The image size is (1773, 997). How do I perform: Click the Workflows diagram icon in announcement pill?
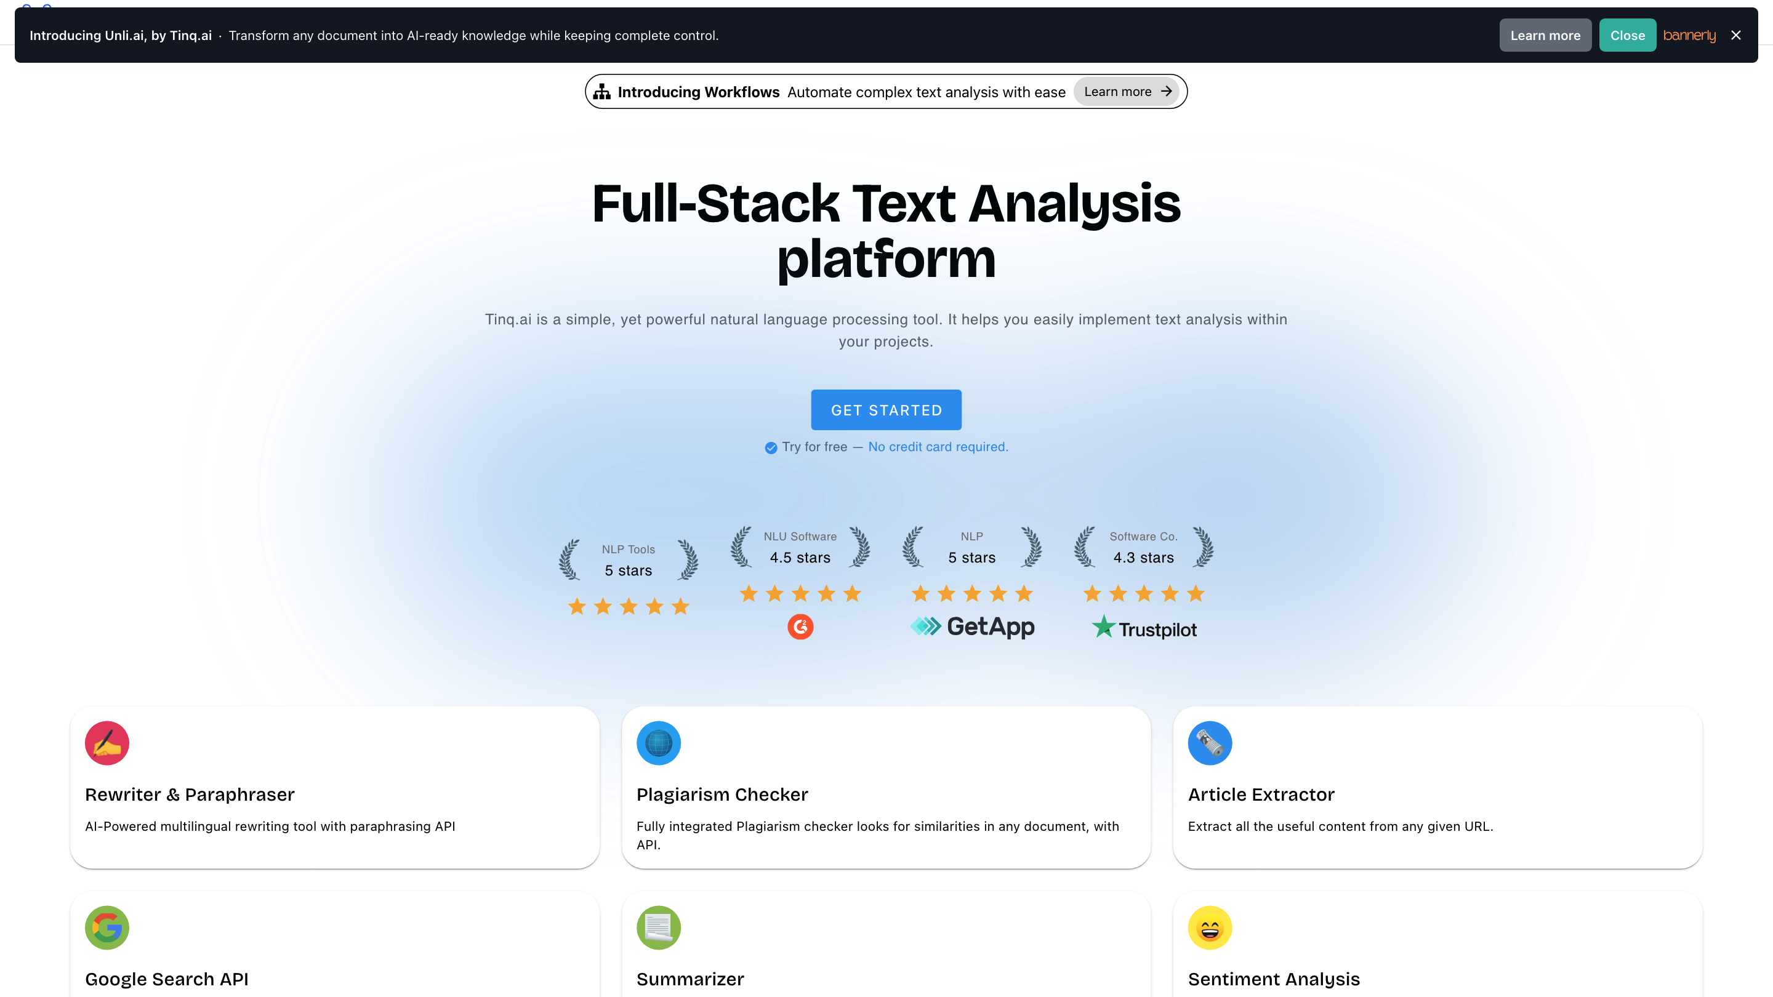(x=601, y=92)
